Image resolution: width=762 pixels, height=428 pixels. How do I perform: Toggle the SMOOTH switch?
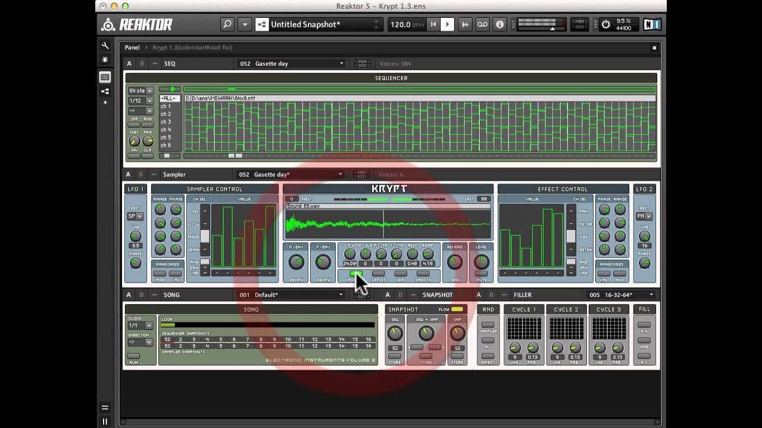click(423, 274)
